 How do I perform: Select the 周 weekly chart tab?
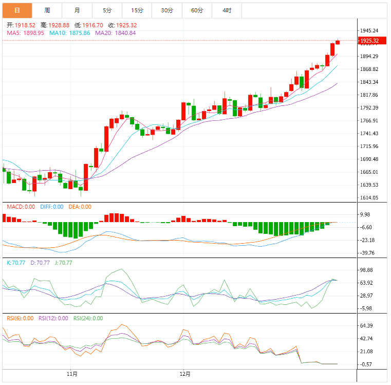47,10
